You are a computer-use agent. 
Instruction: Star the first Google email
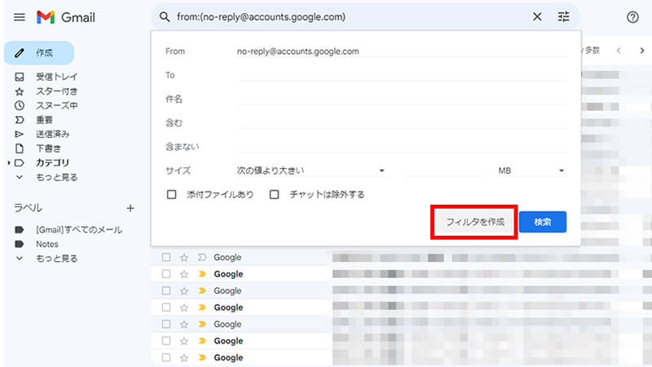[184, 258]
